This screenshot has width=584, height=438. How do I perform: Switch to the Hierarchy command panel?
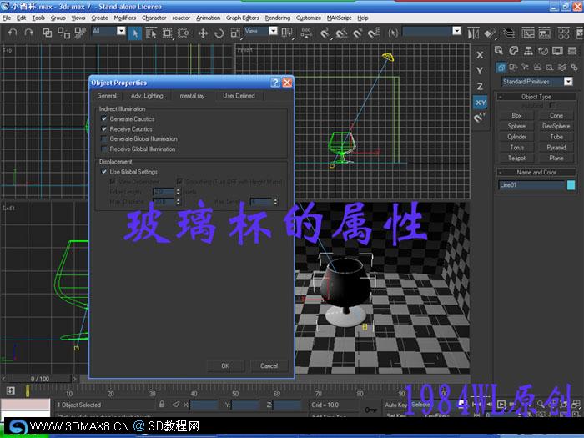(x=528, y=51)
